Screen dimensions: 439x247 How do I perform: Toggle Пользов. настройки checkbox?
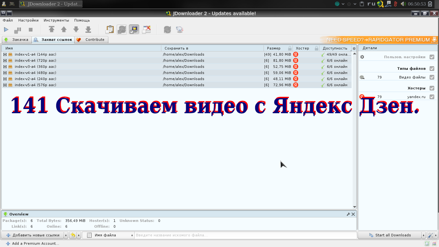(432, 57)
